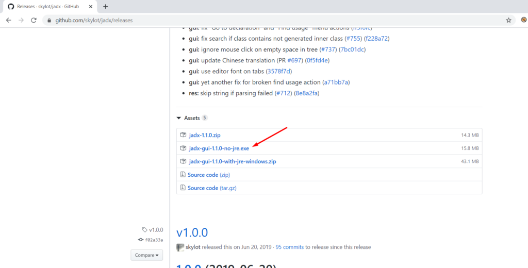The height and width of the screenshot is (268, 528).
Task: Open skylot's profile link
Action: (x=193, y=247)
